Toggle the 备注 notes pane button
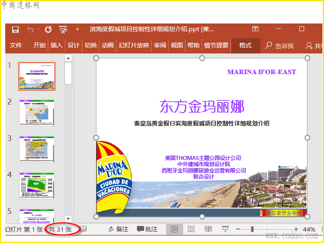The height and width of the screenshot is (243, 324). coord(118,229)
